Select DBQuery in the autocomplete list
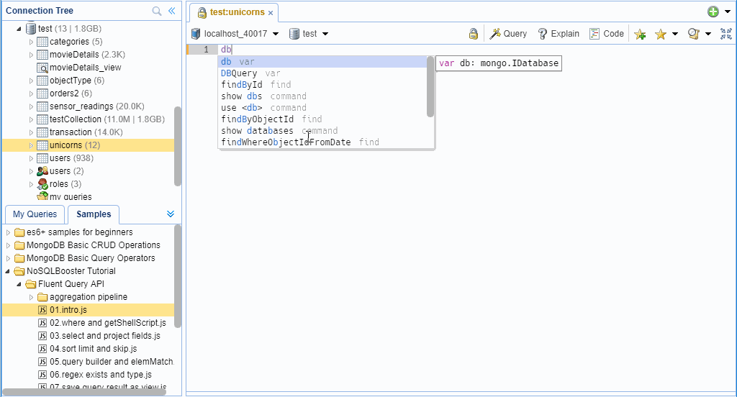The image size is (737, 397). tap(239, 73)
